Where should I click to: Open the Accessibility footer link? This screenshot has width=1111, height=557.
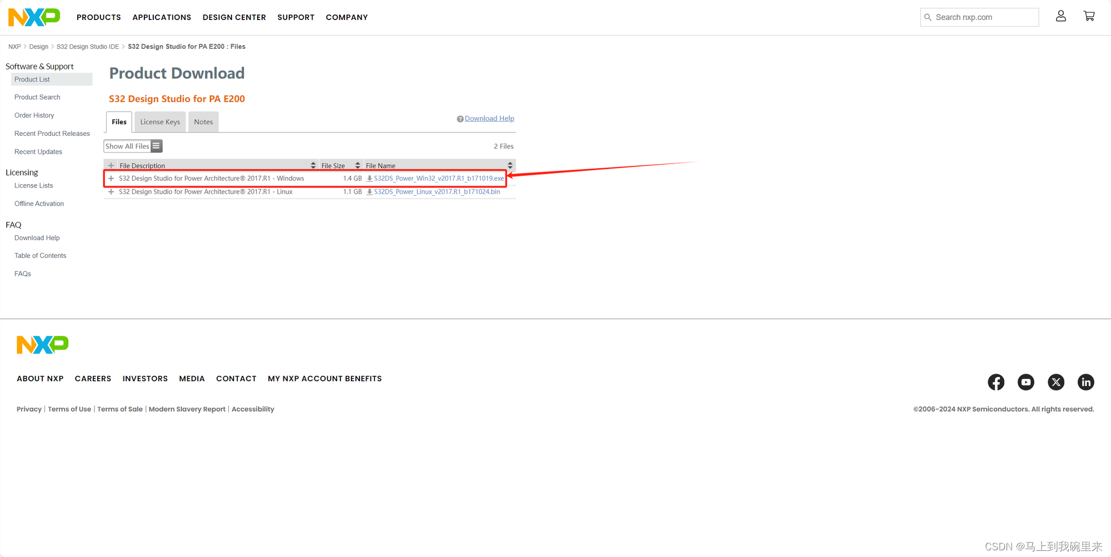[253, 409]
